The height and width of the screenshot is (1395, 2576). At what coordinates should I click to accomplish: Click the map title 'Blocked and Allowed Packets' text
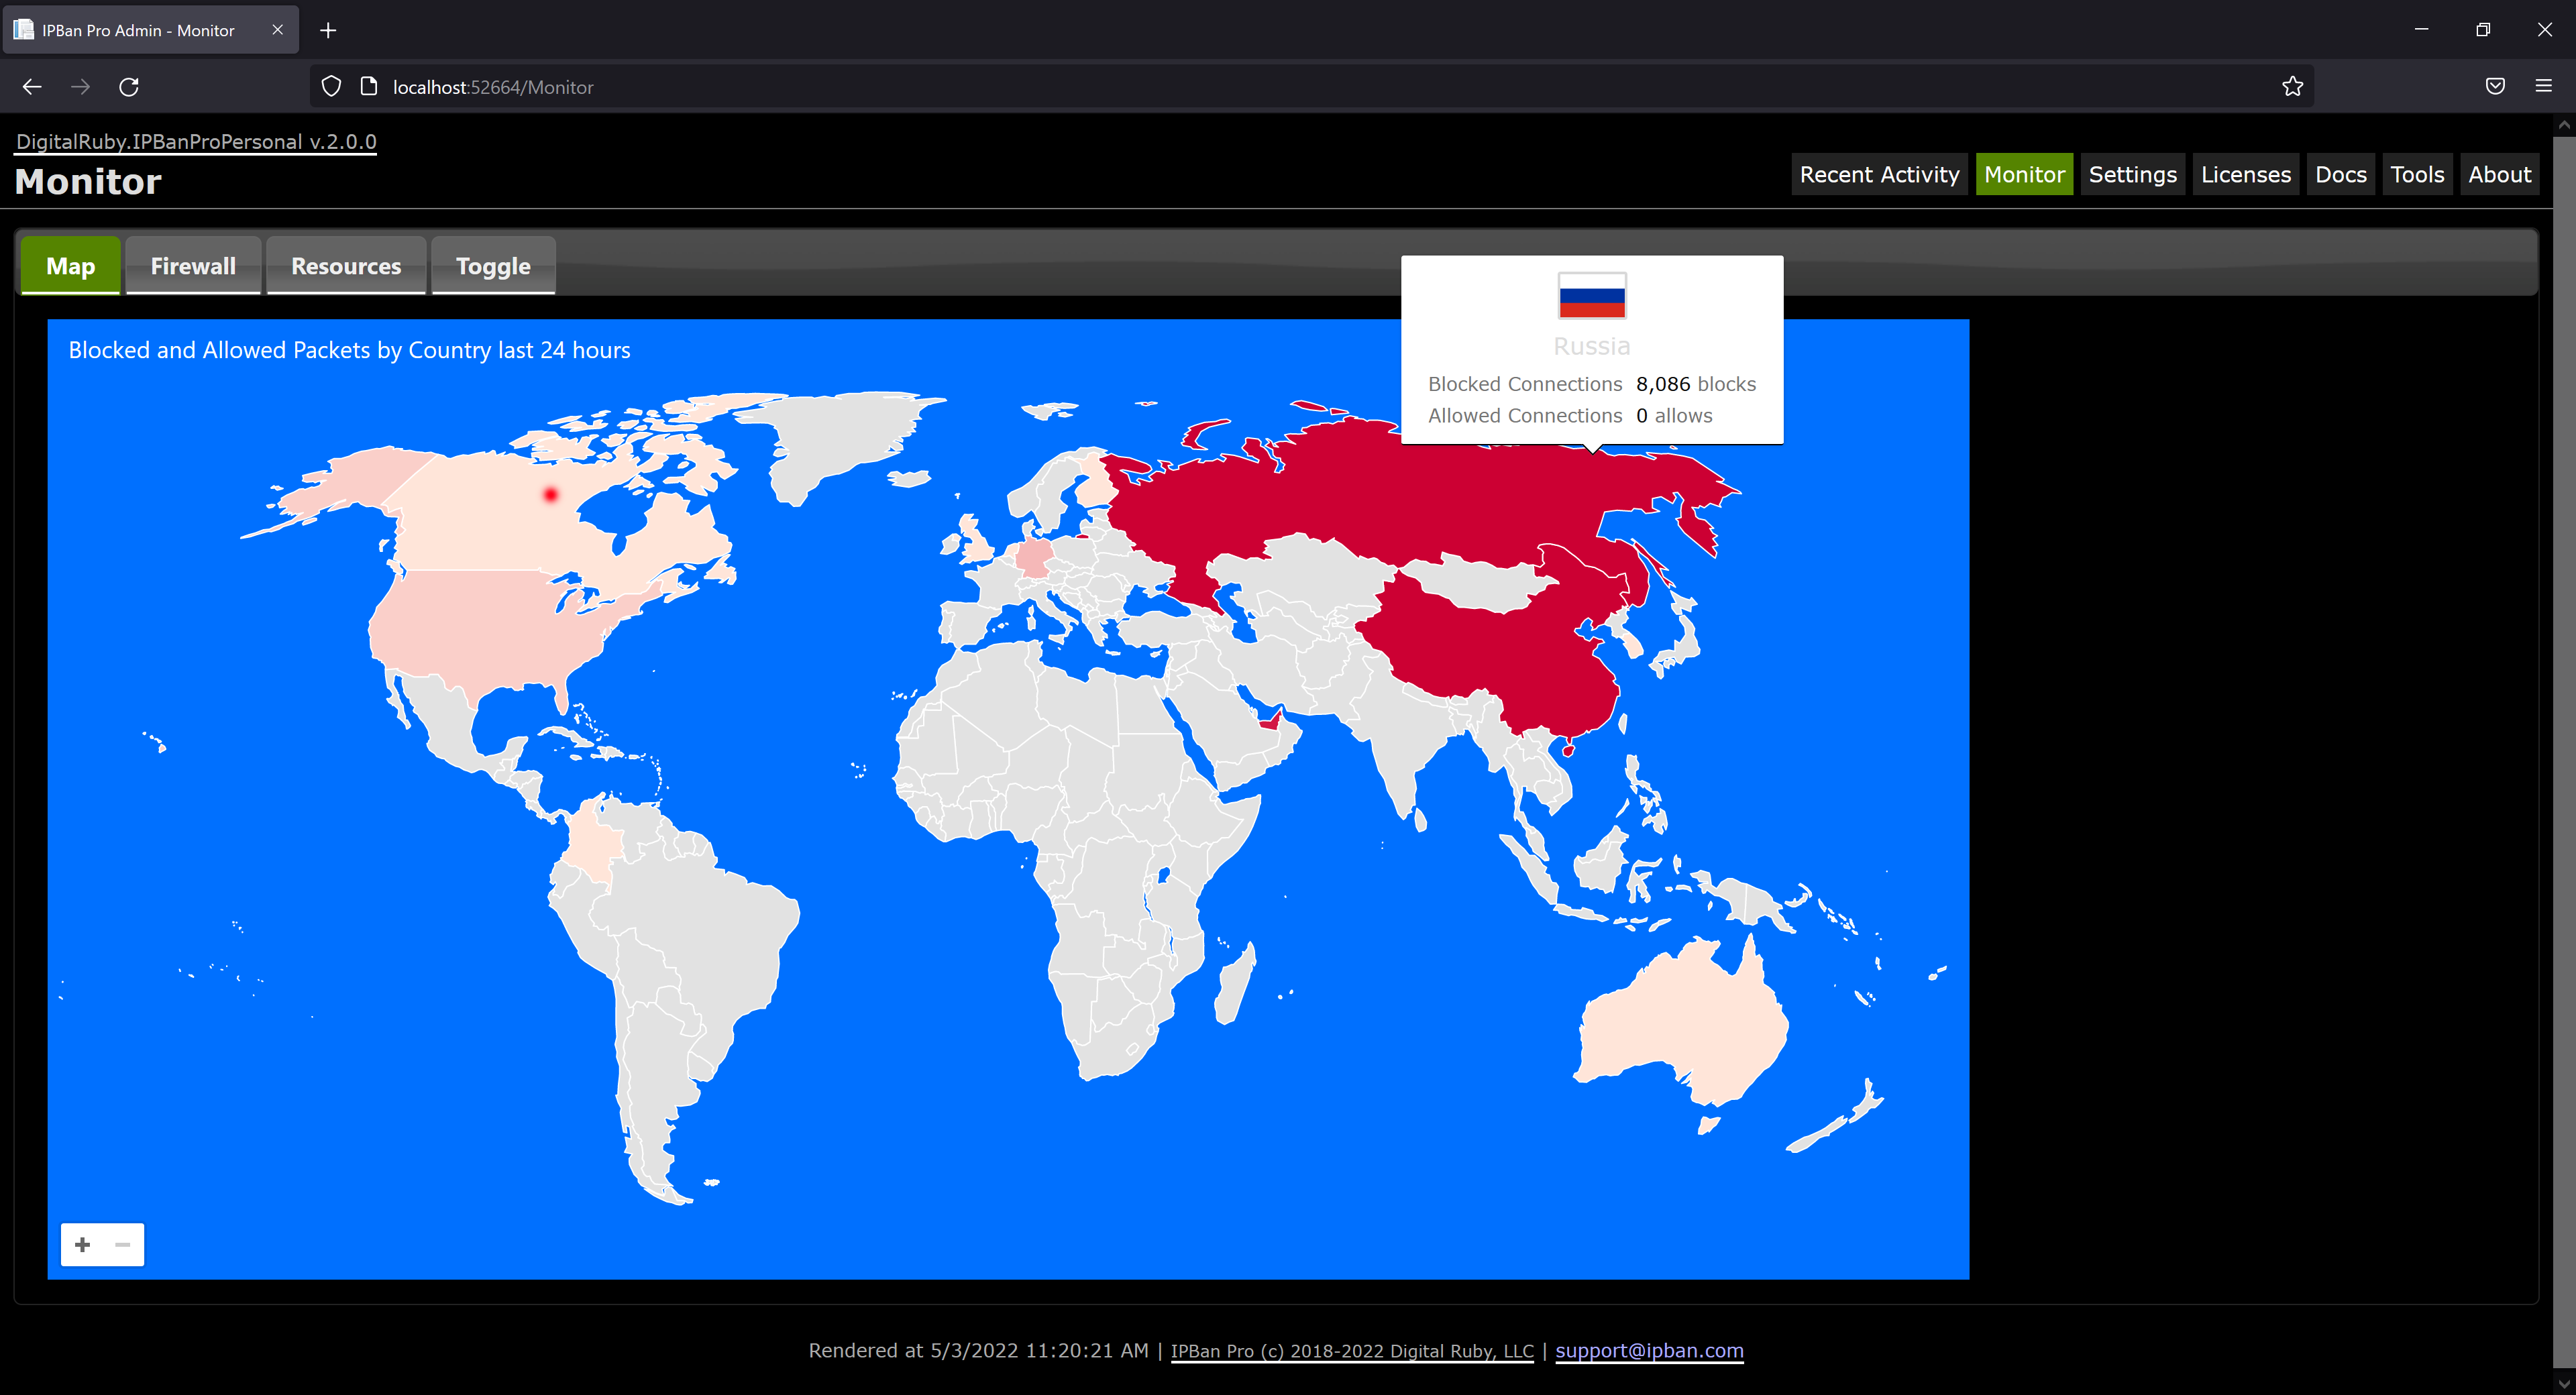click(350, 350)
